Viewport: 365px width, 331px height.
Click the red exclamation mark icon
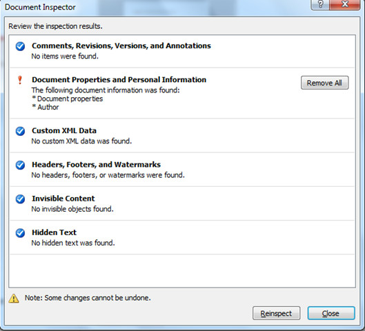(x=20, y=80)
